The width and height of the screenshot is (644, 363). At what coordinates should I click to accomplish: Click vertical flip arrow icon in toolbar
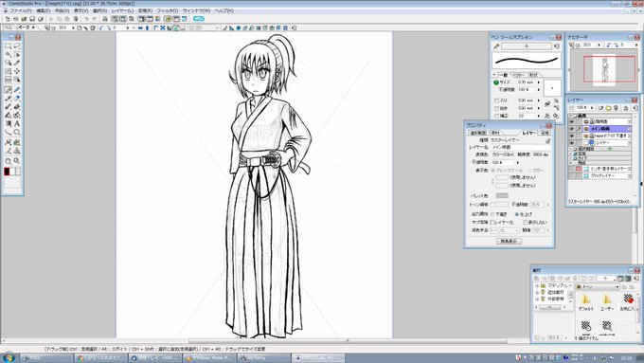coord(147,27)
